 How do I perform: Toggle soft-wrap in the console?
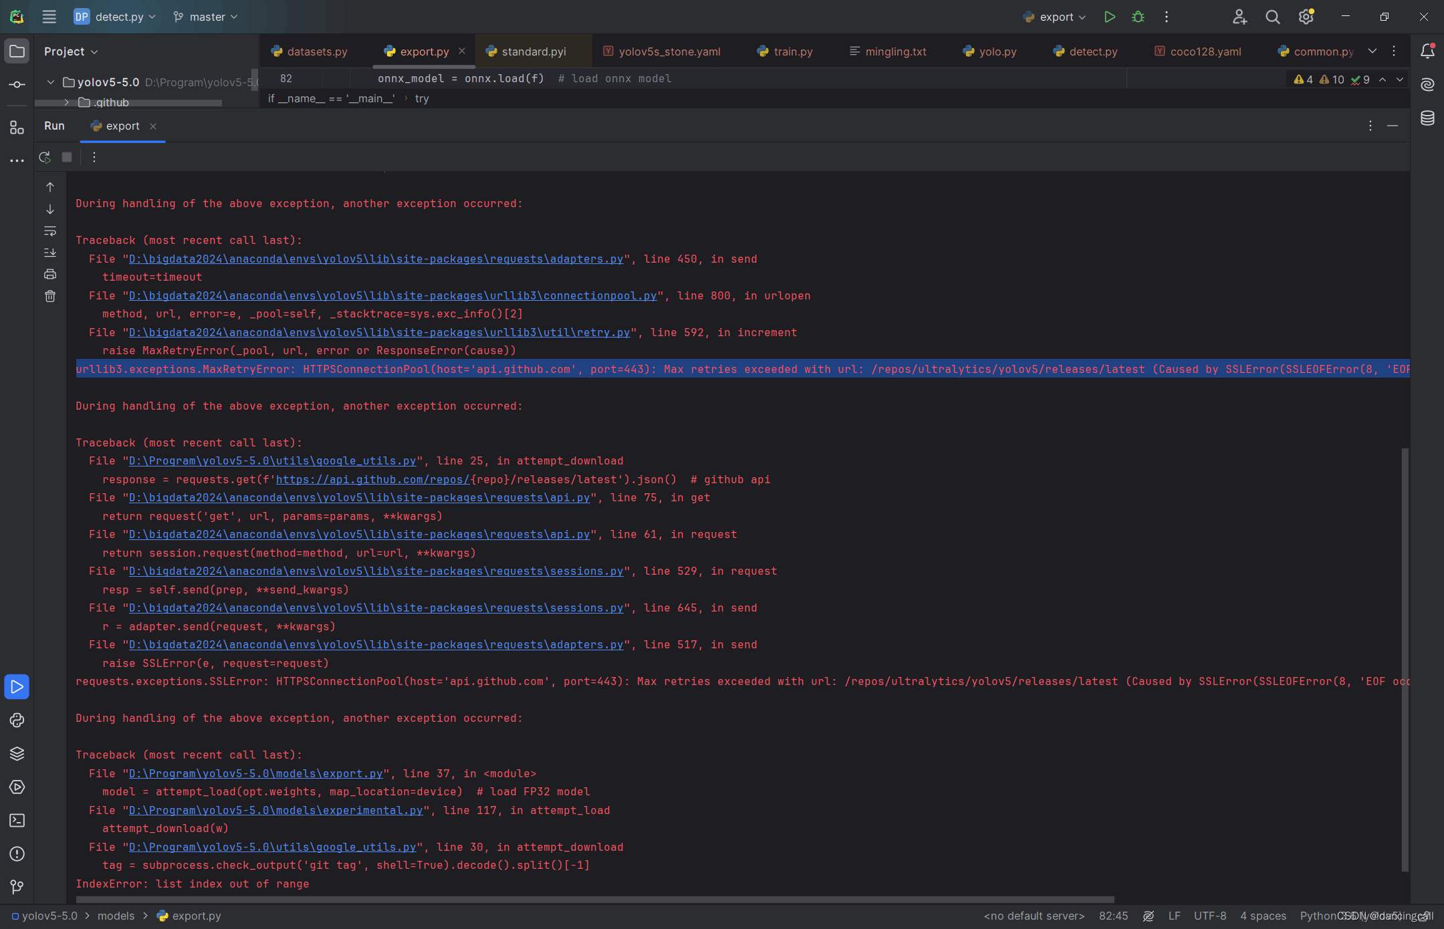pyautogui.click(x=50, y=231)
